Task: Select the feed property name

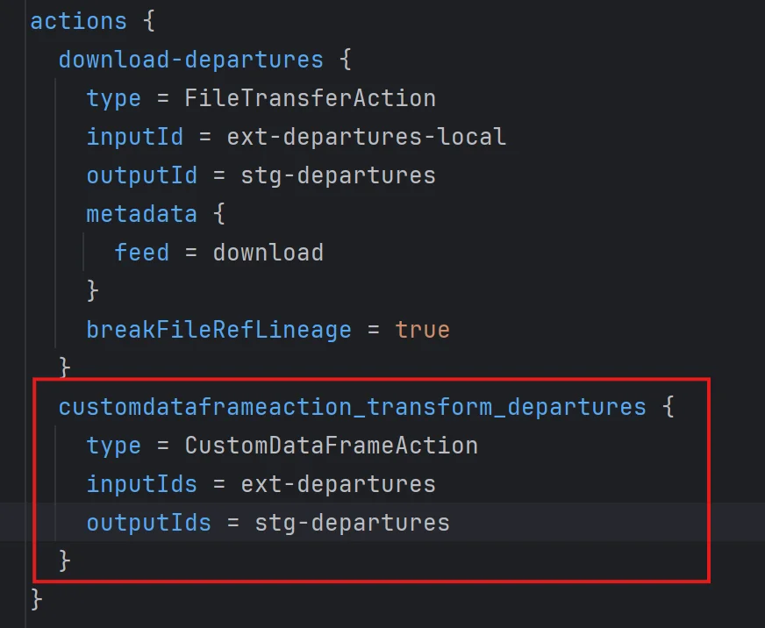Action: pos(142,252)
